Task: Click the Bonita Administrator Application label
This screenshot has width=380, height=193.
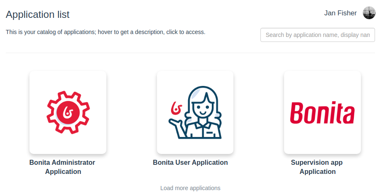Action: point(62,167)
